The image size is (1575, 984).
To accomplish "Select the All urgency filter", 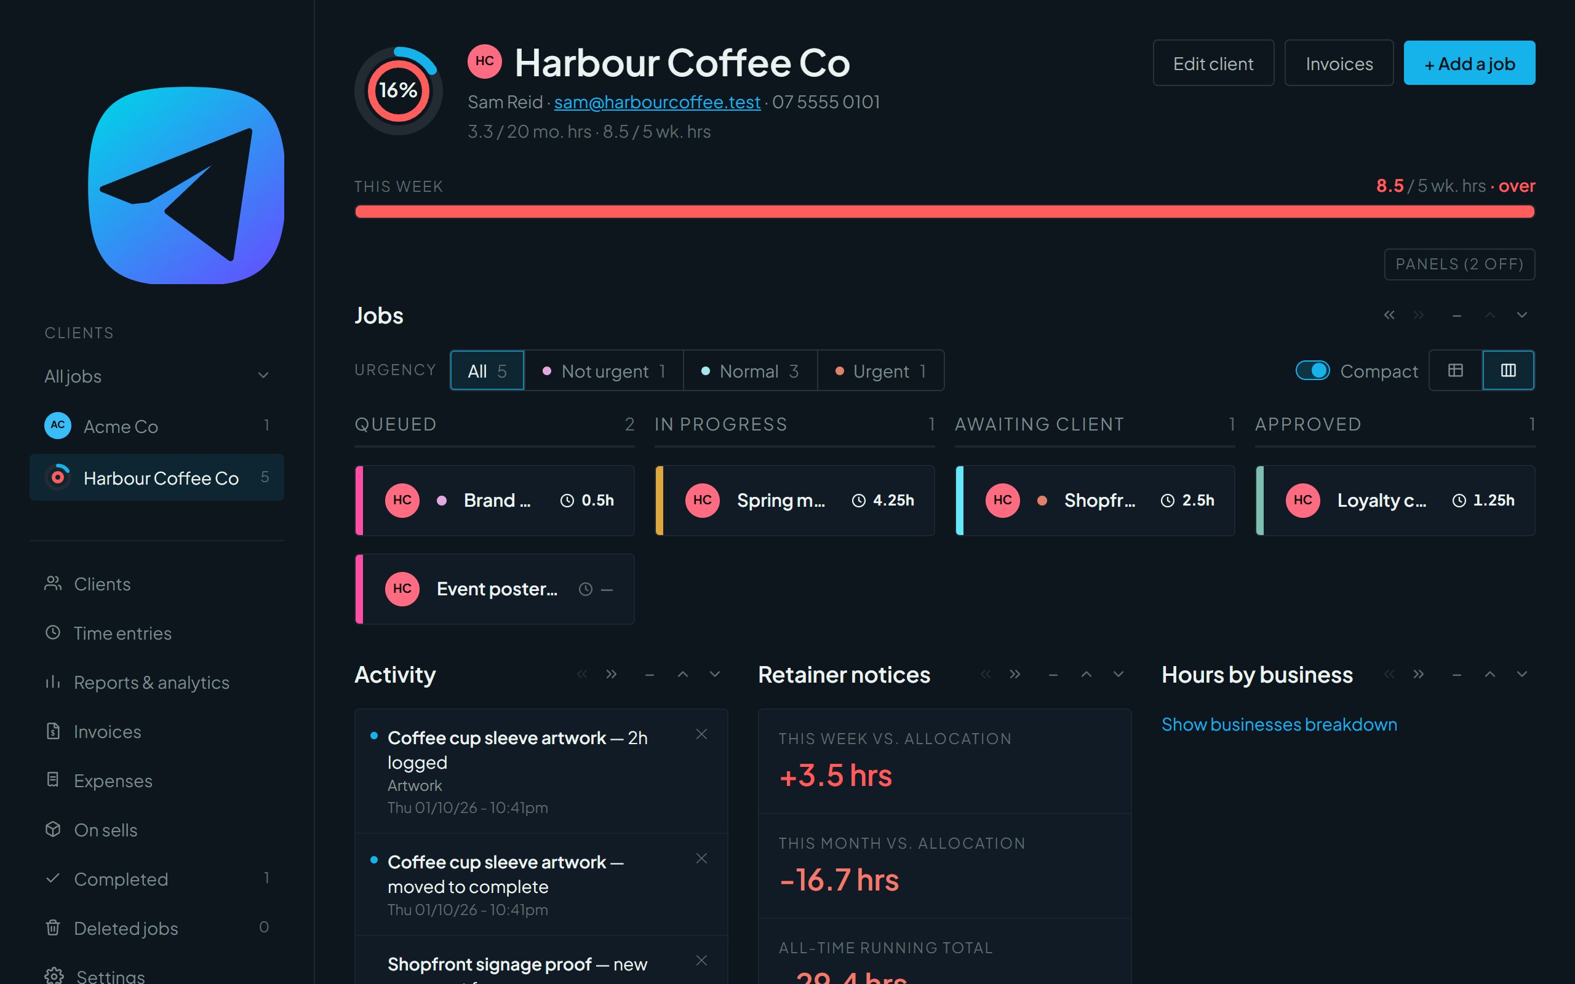I will (x=487, y=371).
